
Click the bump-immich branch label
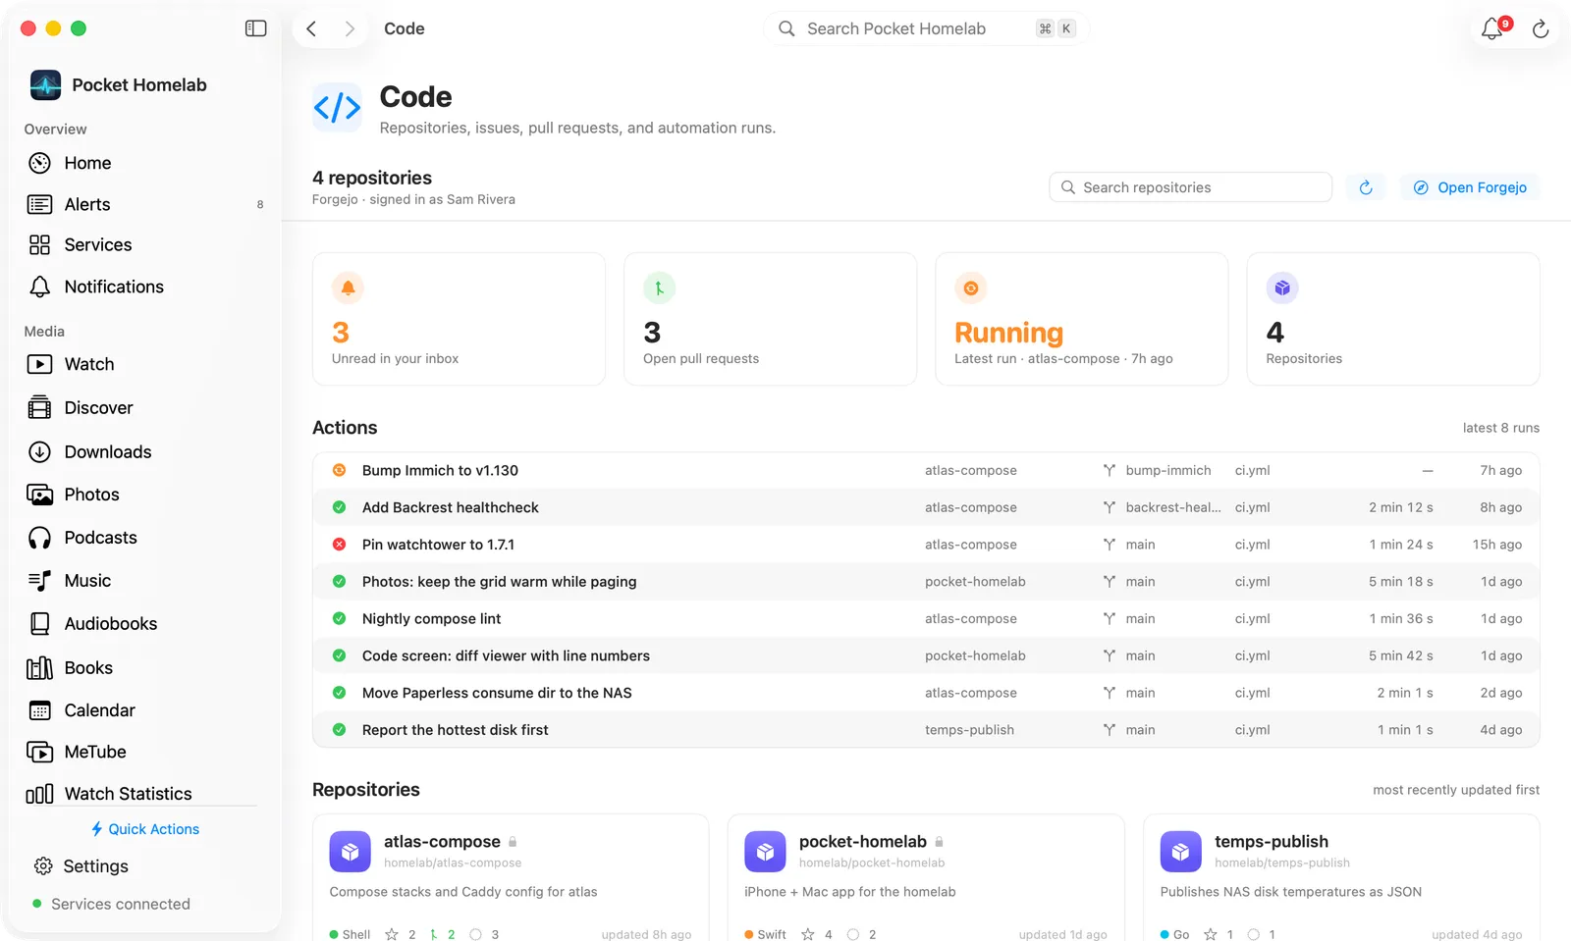point(1167,470)
